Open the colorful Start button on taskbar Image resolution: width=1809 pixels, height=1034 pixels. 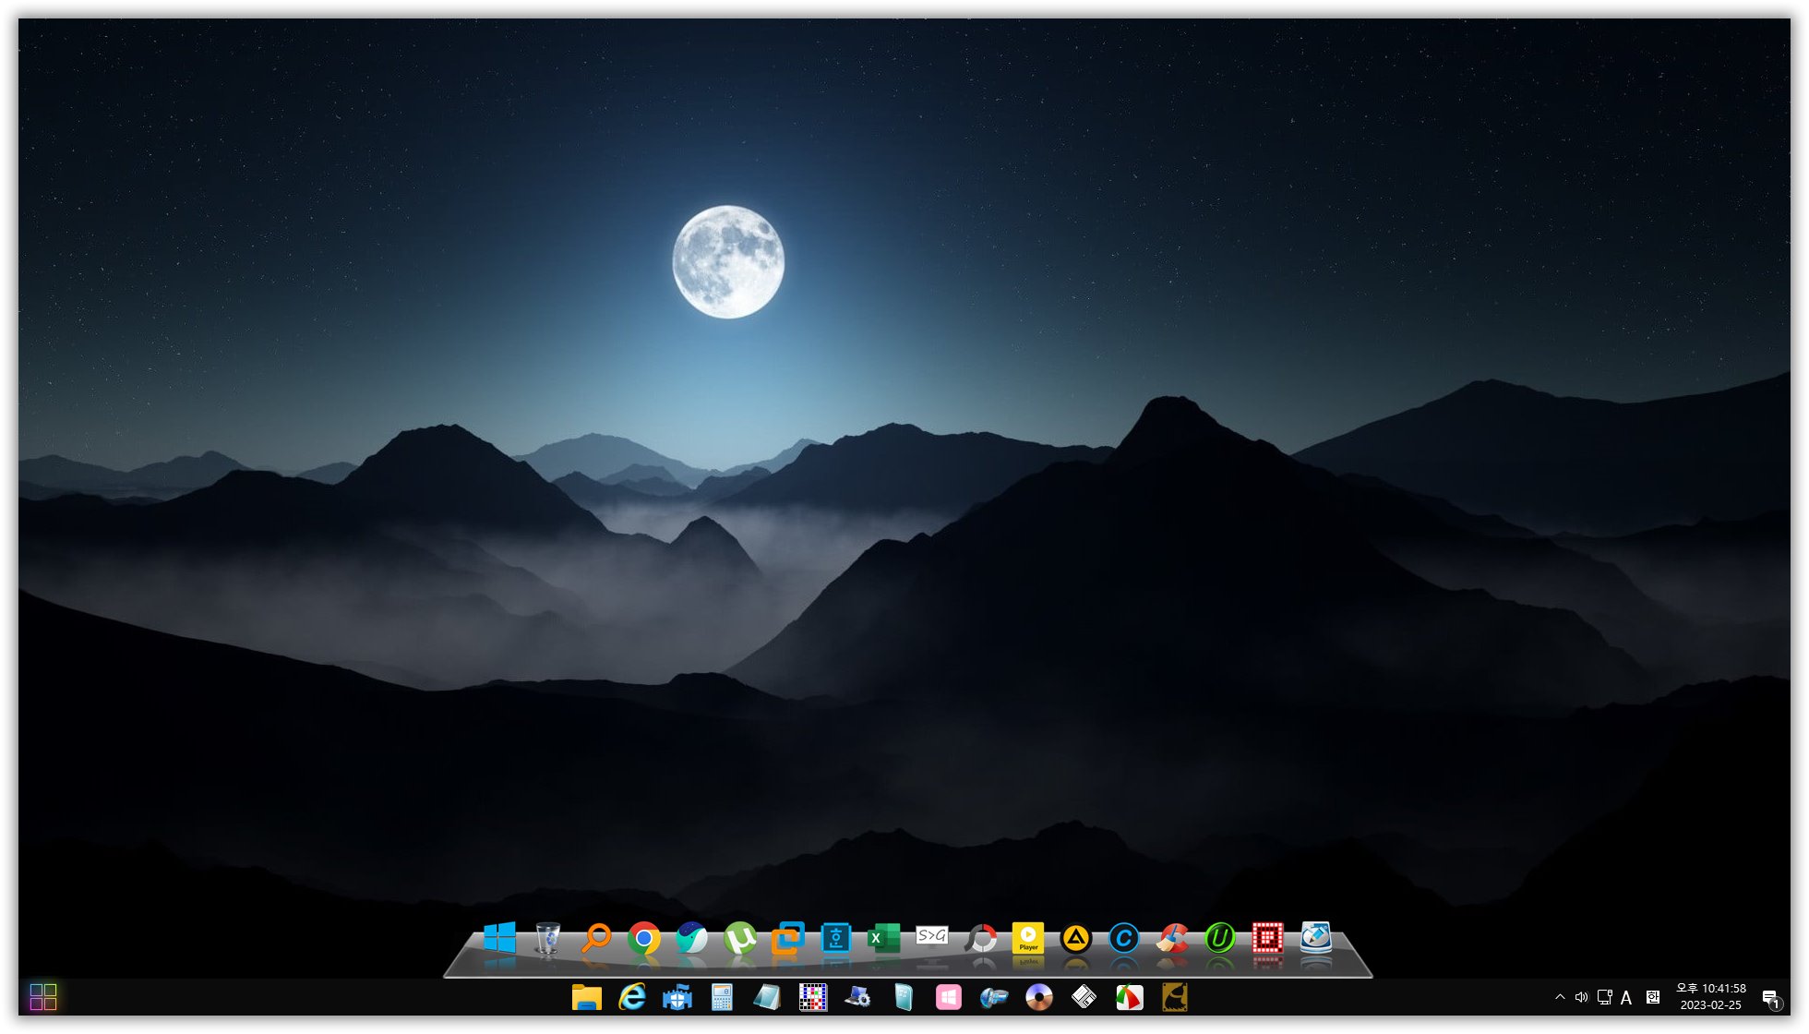(43, 997)
